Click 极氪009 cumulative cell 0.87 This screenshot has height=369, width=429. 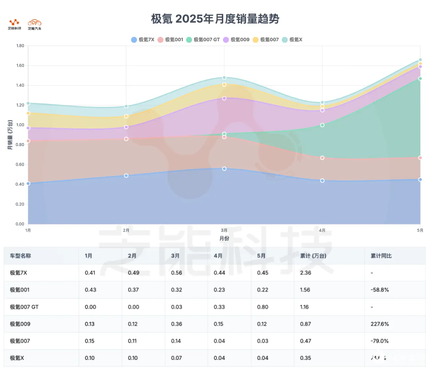(305, 324)
